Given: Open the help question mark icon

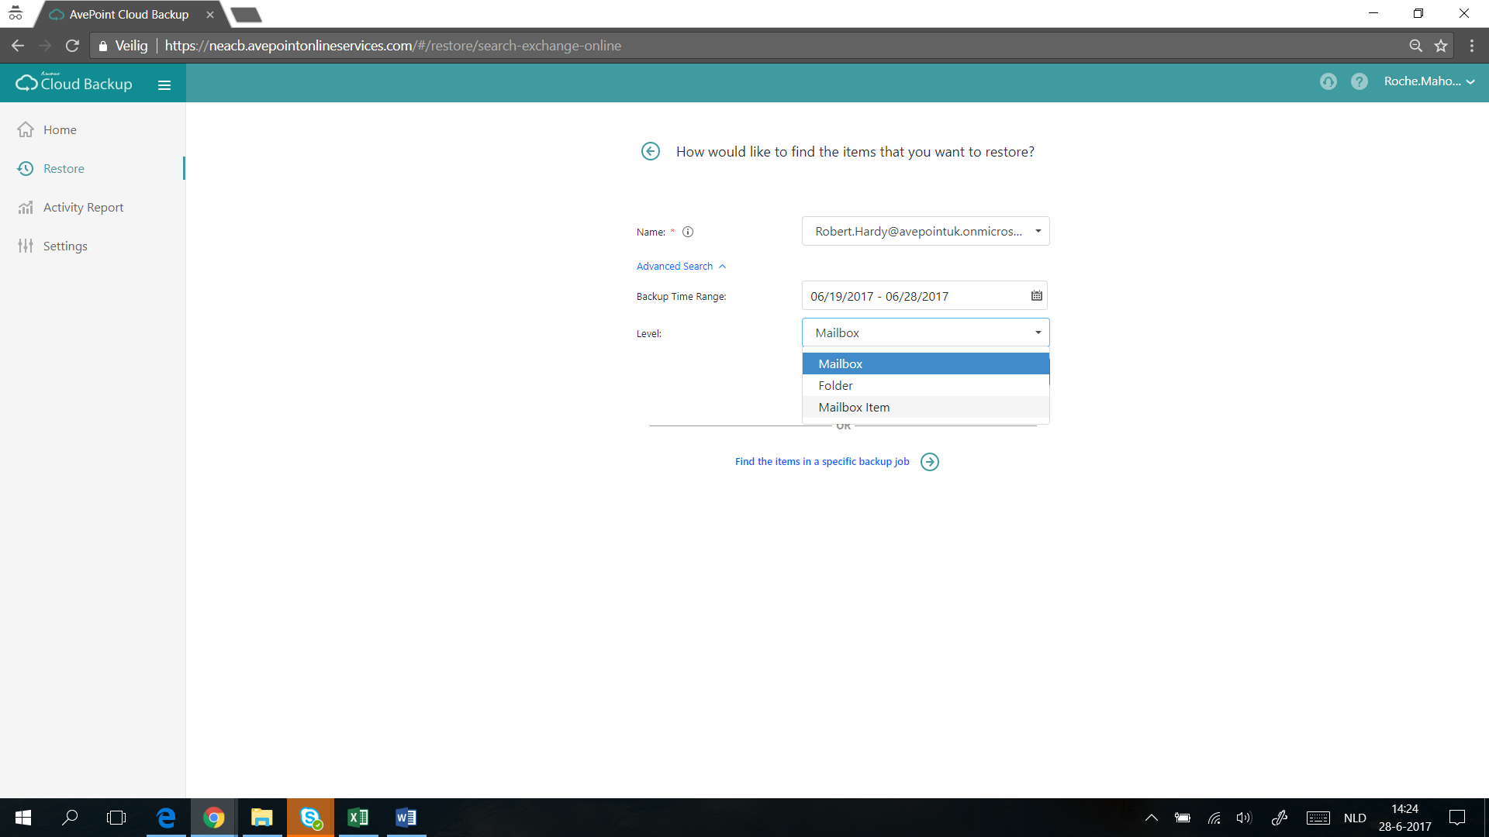Looking at the screenshot, I should 1359,81.
